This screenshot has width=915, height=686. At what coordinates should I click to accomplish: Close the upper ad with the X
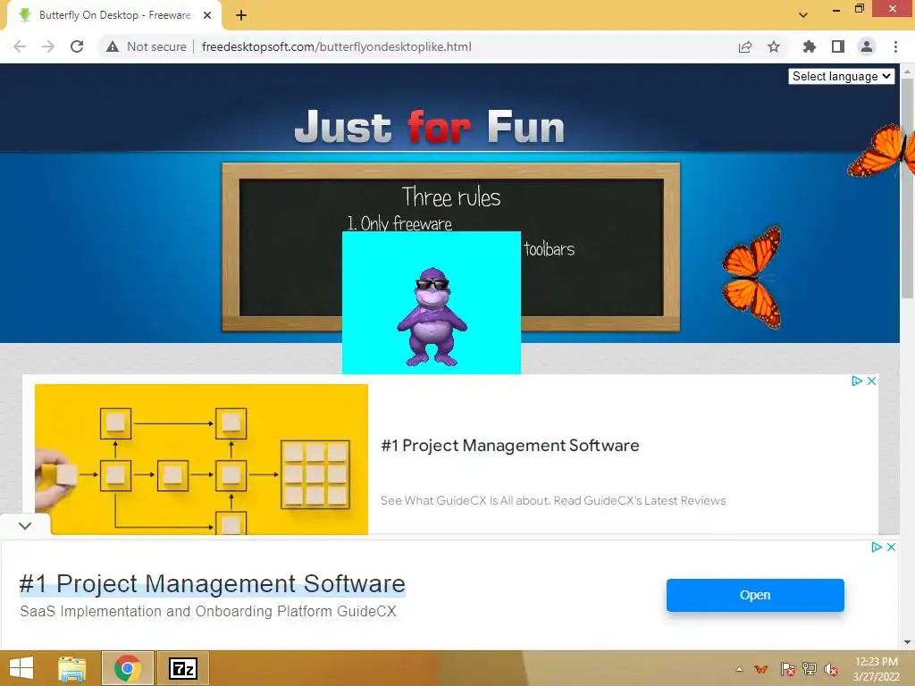point(871,381)
